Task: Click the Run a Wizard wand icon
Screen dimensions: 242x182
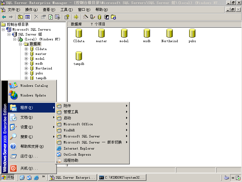Action: 85,17
